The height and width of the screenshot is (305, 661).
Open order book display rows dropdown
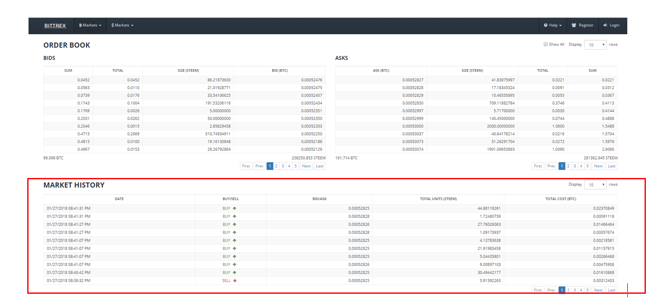tap(595, 45)
